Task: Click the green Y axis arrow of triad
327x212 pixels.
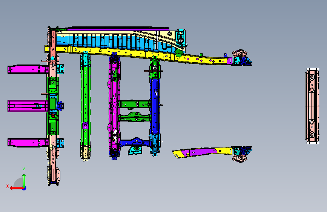Action: [x=24, y=180]
